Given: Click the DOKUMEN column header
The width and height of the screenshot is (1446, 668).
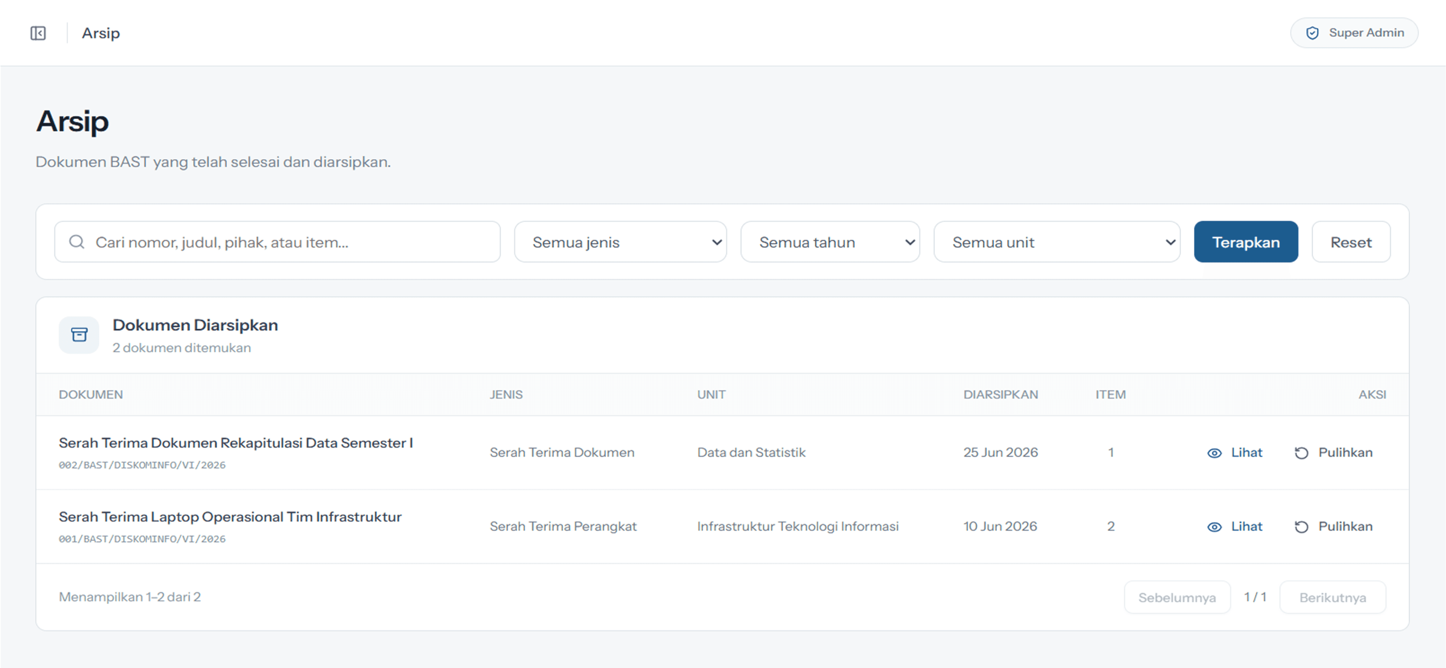Looking at the screenshot, I should pyautogui.click(x=91, y=395).
